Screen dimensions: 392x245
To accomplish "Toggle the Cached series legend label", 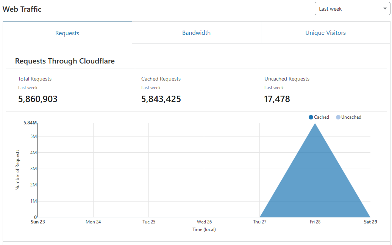I will pyautogui.click(x=322, y=117).
